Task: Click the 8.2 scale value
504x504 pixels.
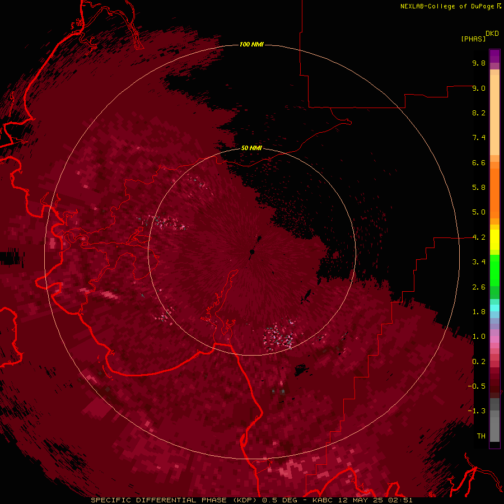Action: coord(479,113)
